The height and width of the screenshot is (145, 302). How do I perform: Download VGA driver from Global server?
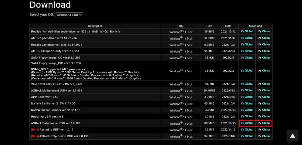coord(247,84)
